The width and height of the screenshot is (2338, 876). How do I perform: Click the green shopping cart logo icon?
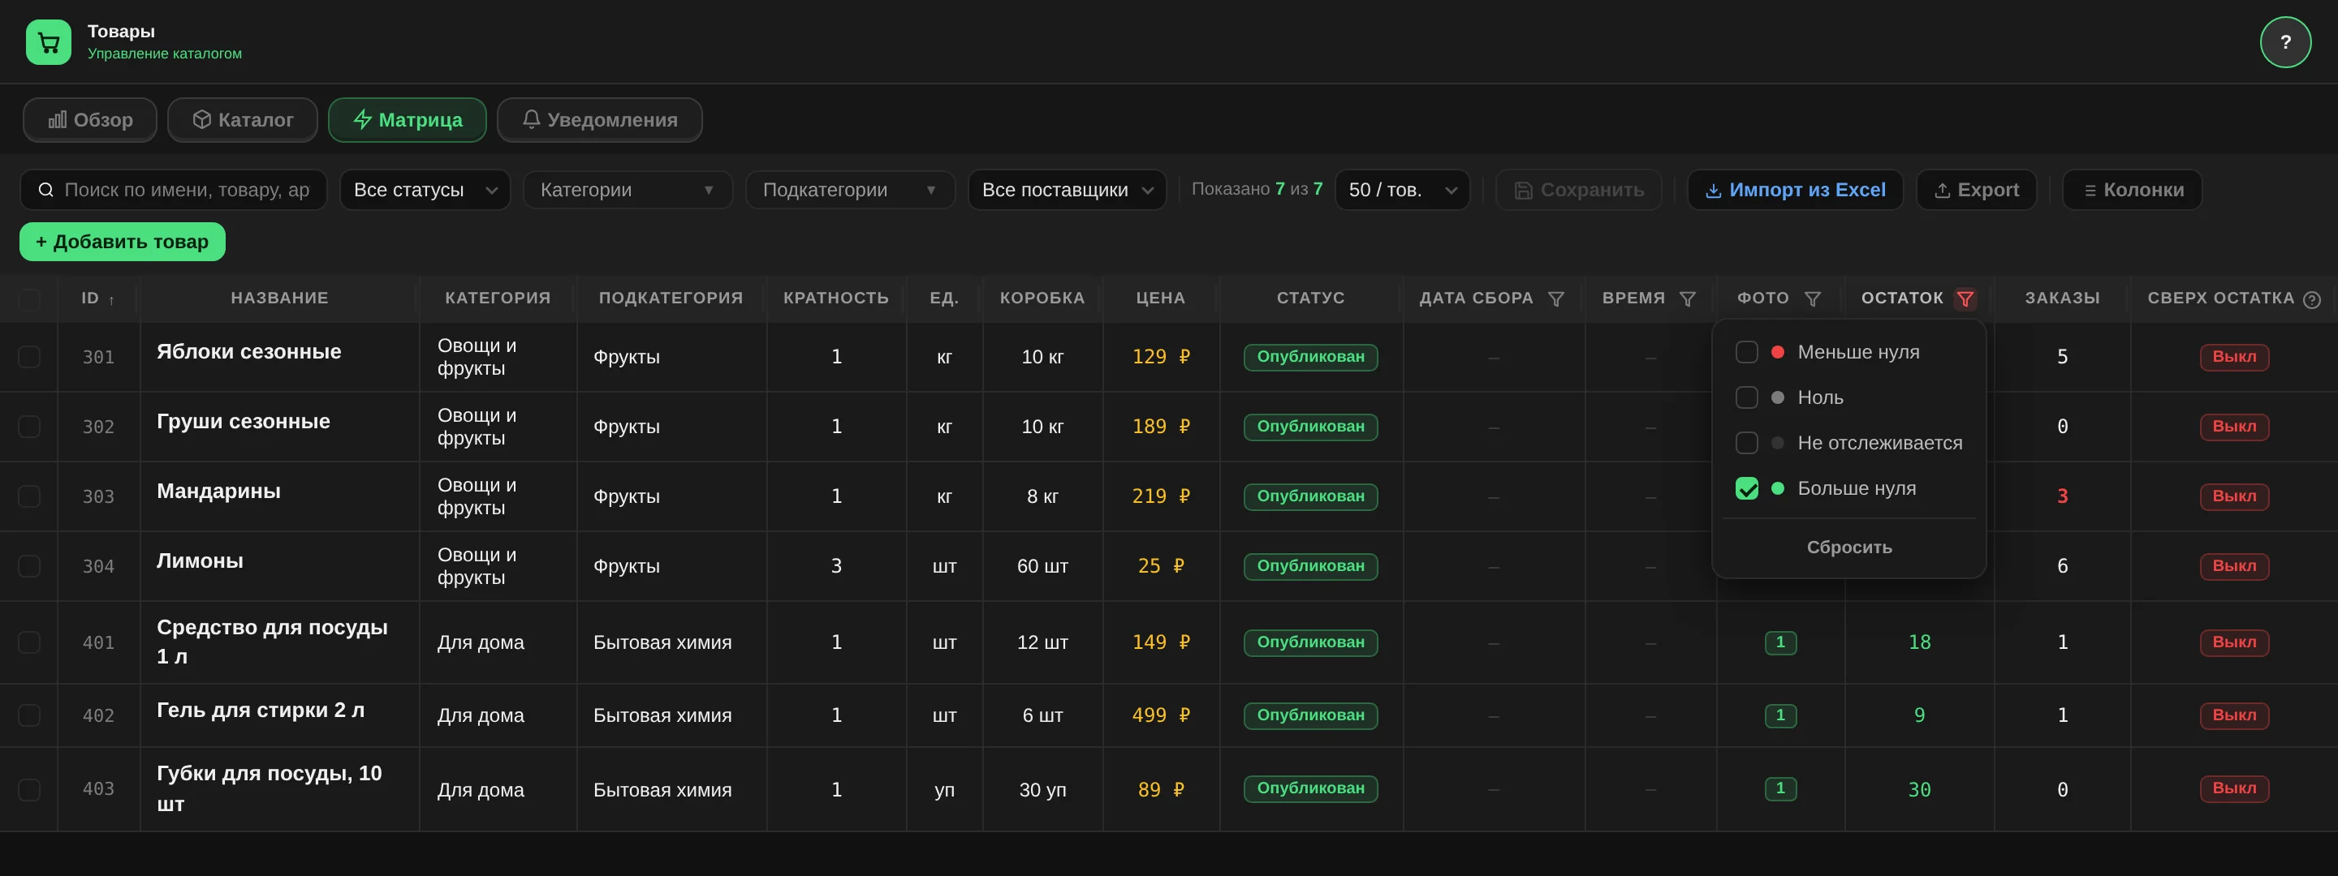pyautogui.click(x=48, y=41)
